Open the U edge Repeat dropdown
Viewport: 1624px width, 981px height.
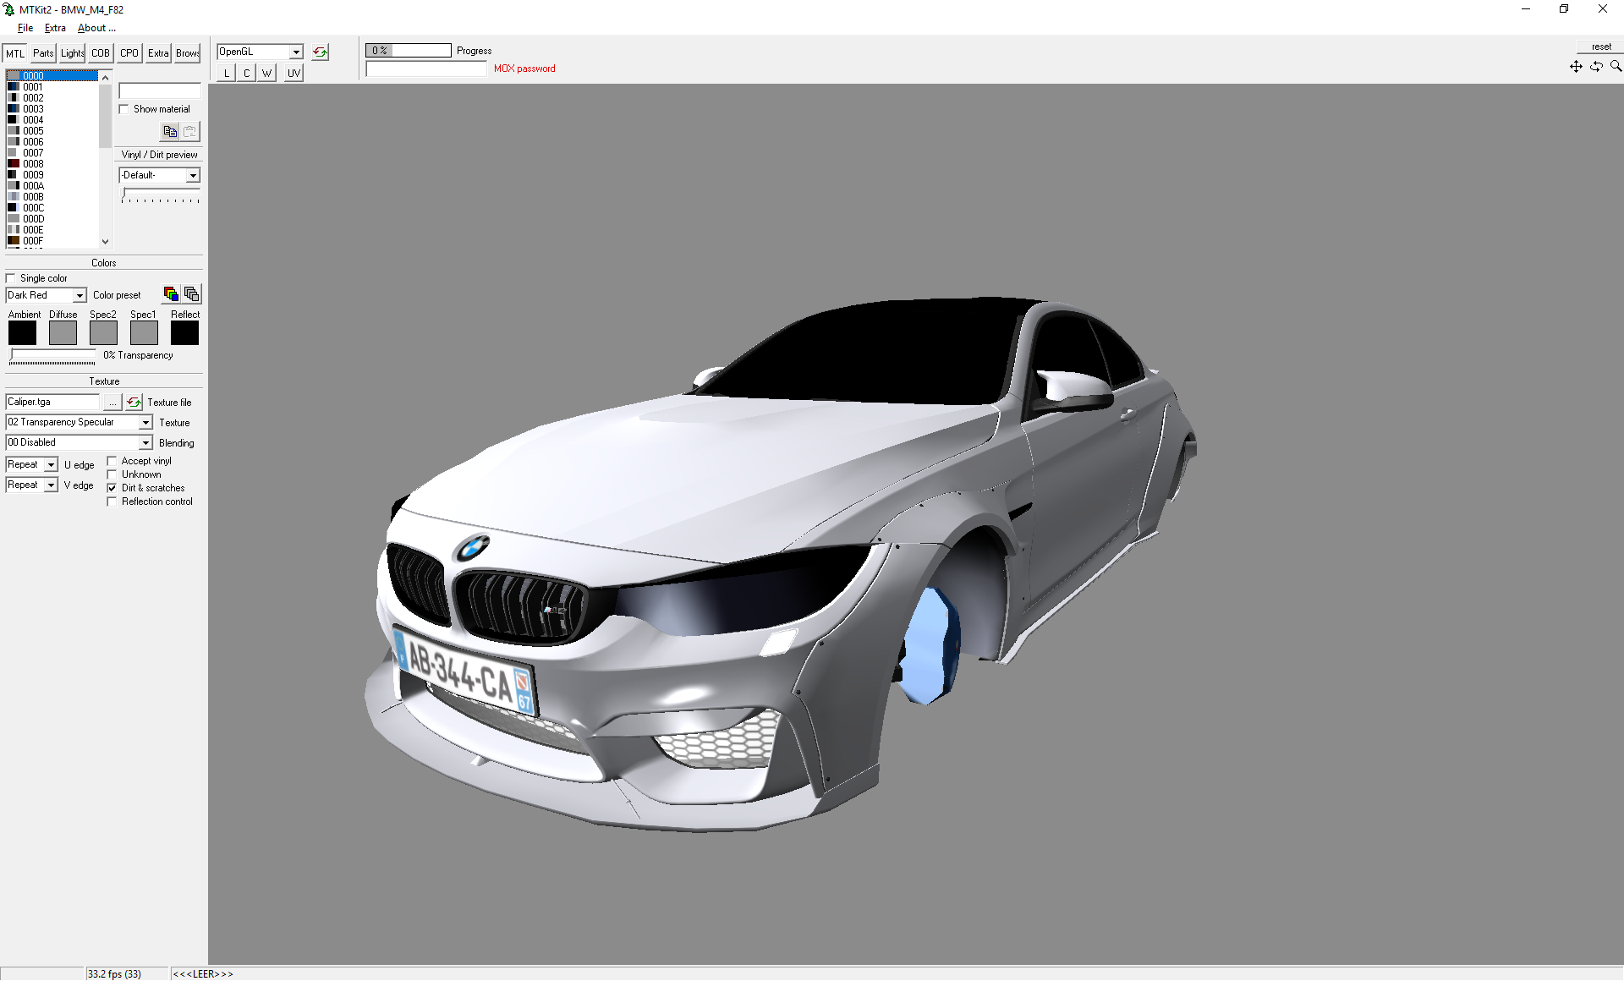point(51,464)
